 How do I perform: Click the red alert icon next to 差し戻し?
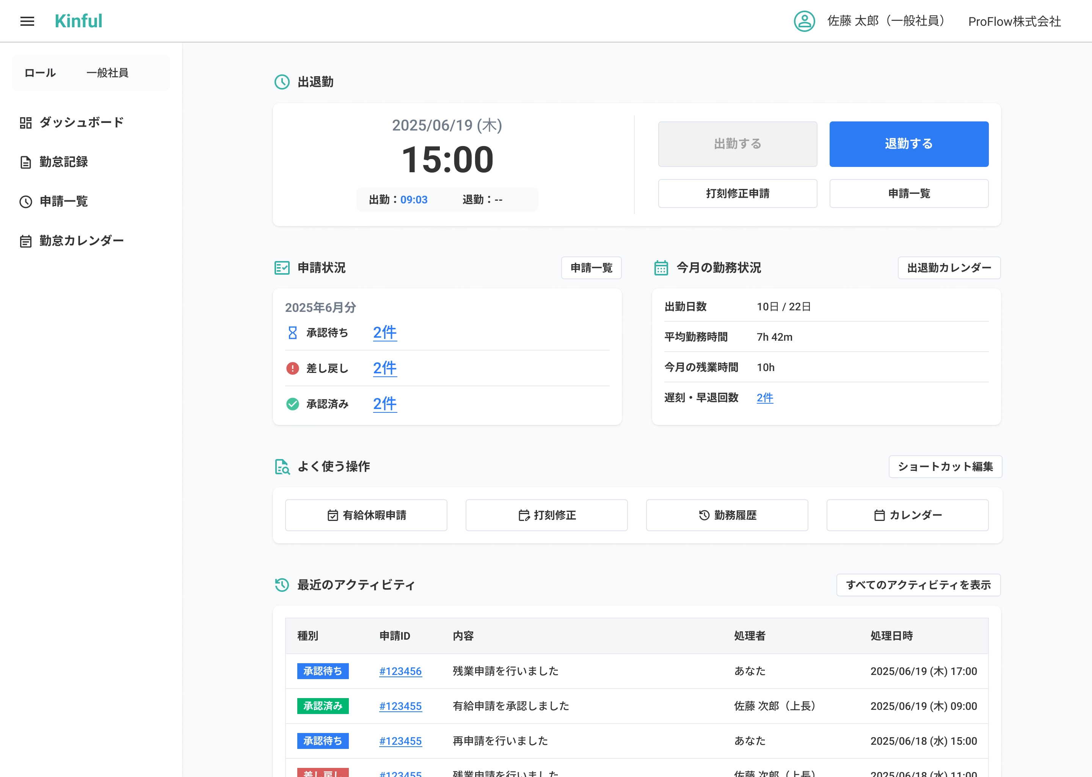[x=293, y=368]
